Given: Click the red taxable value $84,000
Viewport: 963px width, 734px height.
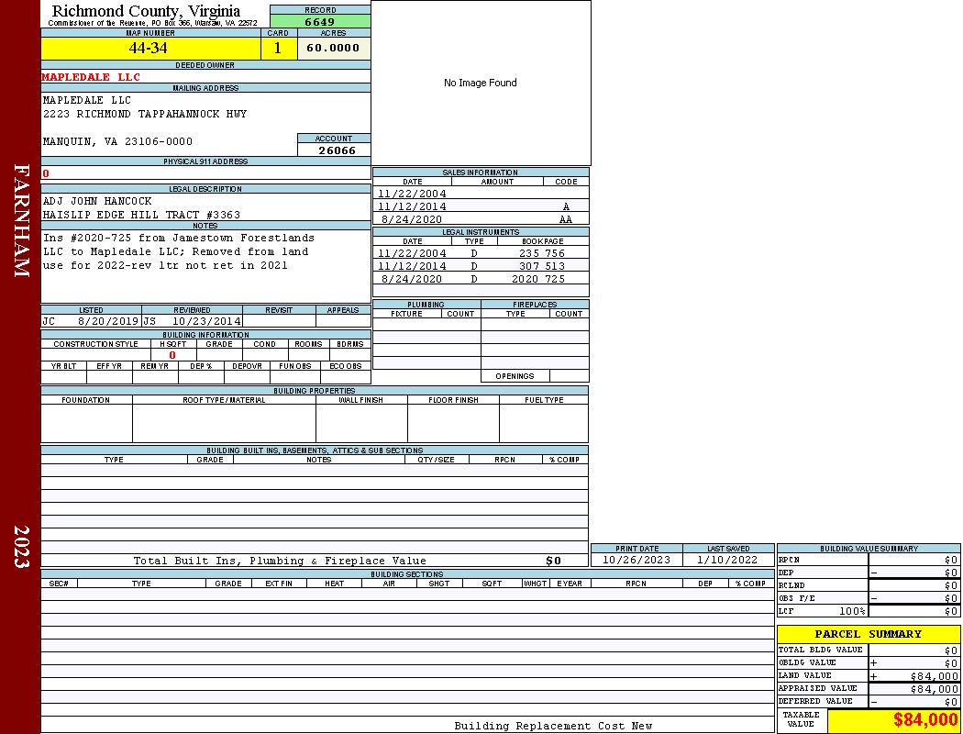Looking at the screenshot, I should pyautogui.click(x=924, y=720).
